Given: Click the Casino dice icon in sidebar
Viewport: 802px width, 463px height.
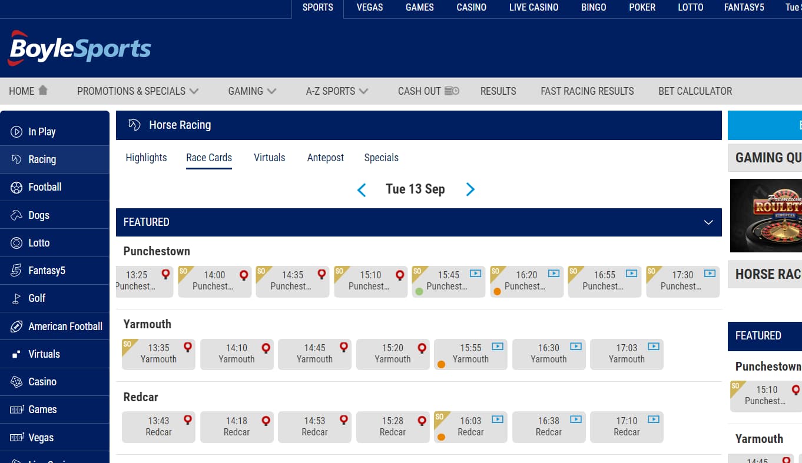Looking at the screenshot, I should 16,382.
